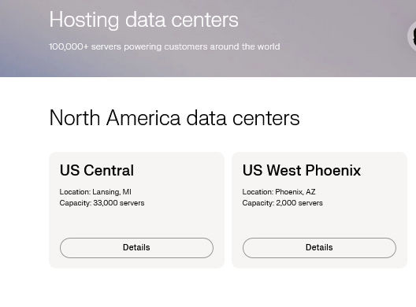Click the Hosting data centers banner heading

click(x=144, y=20)
